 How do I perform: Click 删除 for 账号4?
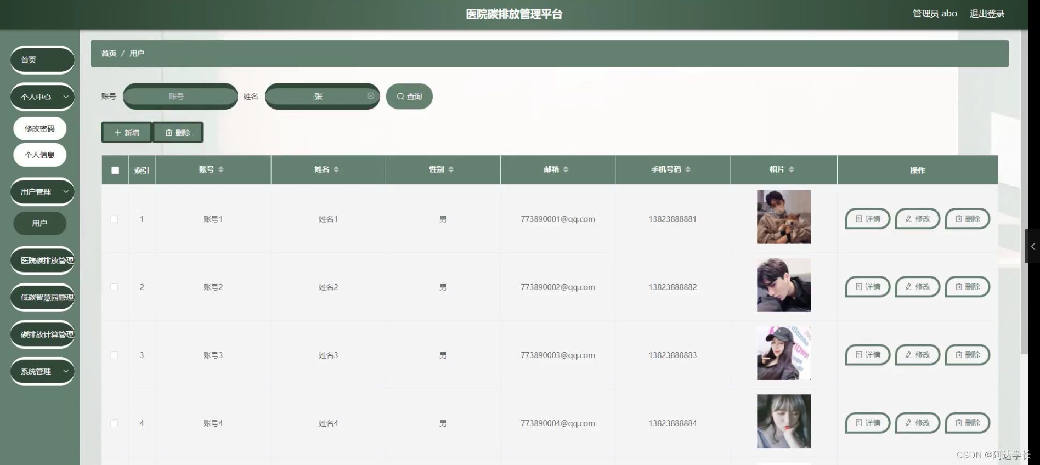click(968, 422)
